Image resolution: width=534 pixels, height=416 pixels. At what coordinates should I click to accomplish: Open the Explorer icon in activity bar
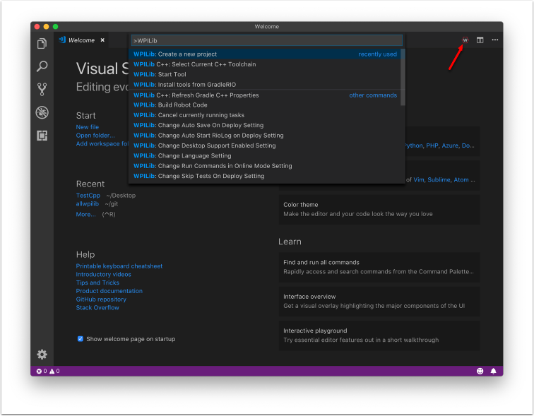[42, 44]
